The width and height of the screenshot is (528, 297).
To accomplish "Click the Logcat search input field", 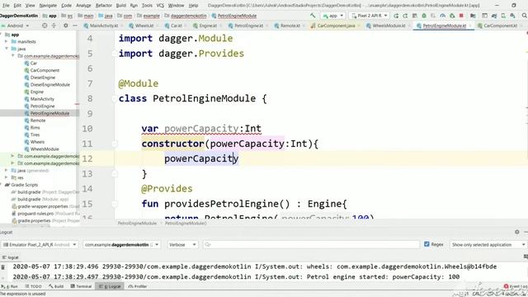I will coord(312,244).
